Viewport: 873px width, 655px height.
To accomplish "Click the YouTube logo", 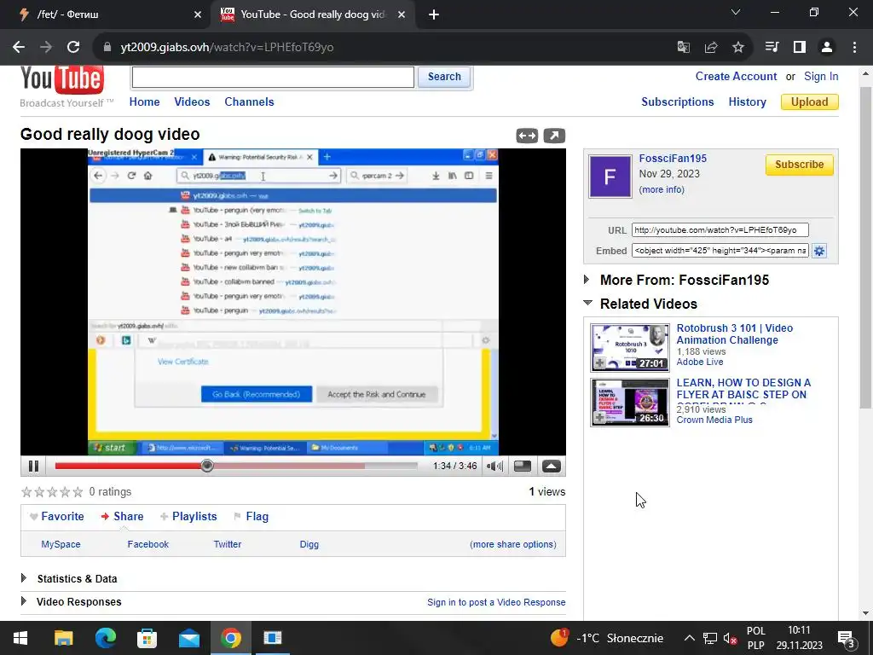I will [61, 79].
